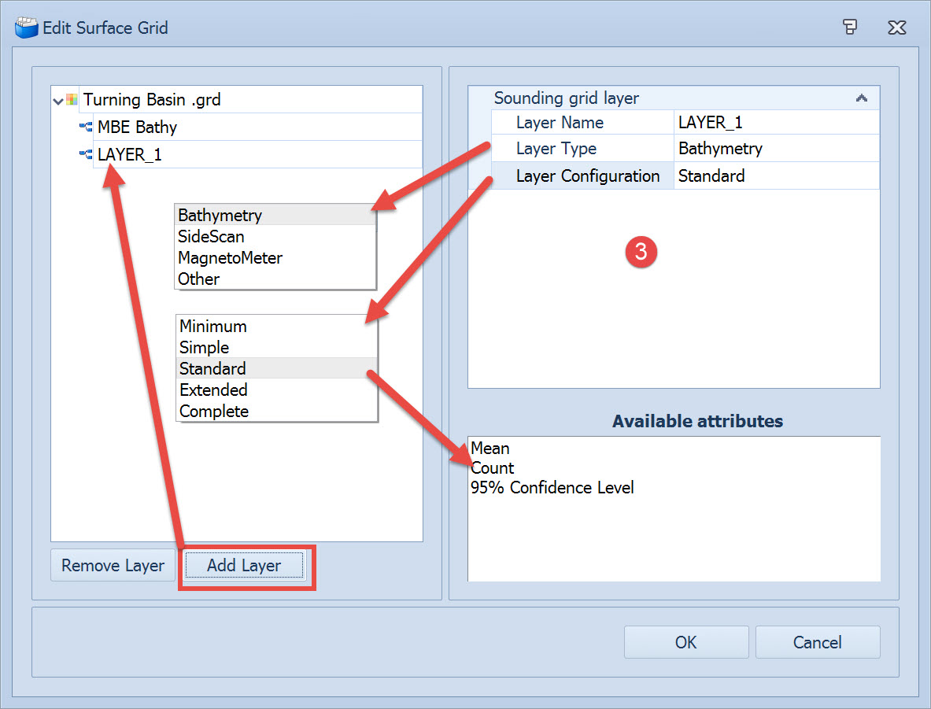Choose SideScan in the layer type list

point(275,236)
